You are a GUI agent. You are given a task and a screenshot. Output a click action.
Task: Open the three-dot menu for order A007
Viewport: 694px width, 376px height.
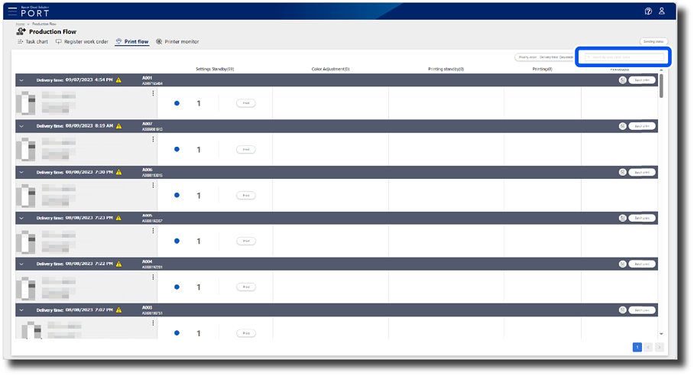(x=153, y=140)
